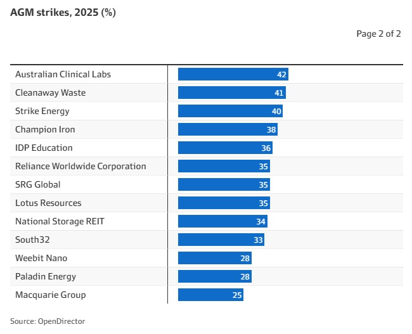Screen dimensions: 412x334
Task: Click the South32 bar showing 33
Action: (221, 240)
